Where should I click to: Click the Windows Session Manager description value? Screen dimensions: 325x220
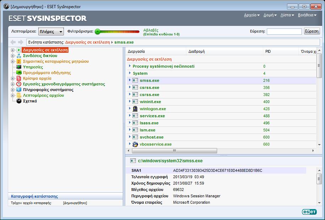click(x=197, y=196)
